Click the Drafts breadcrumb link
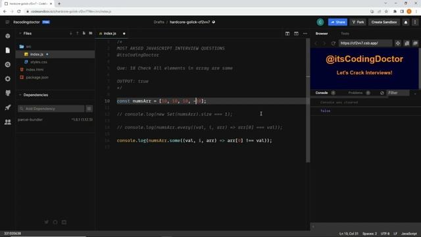 (x=159, y=22)
